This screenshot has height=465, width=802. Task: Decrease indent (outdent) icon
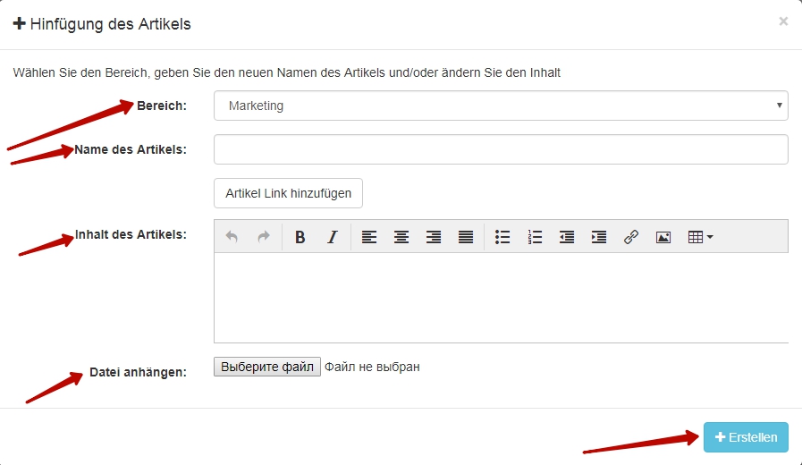[x=567, y=237]
